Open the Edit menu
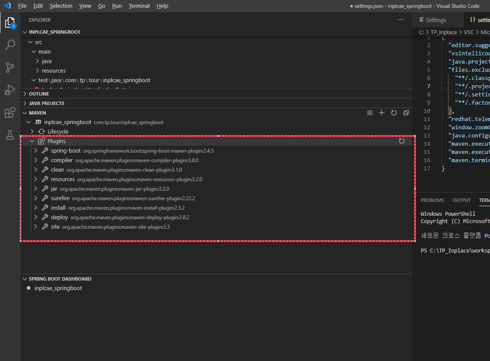 tap(38, 6)
